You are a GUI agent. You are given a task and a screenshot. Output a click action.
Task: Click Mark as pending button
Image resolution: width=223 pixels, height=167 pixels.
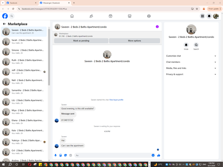coord(81,41)
